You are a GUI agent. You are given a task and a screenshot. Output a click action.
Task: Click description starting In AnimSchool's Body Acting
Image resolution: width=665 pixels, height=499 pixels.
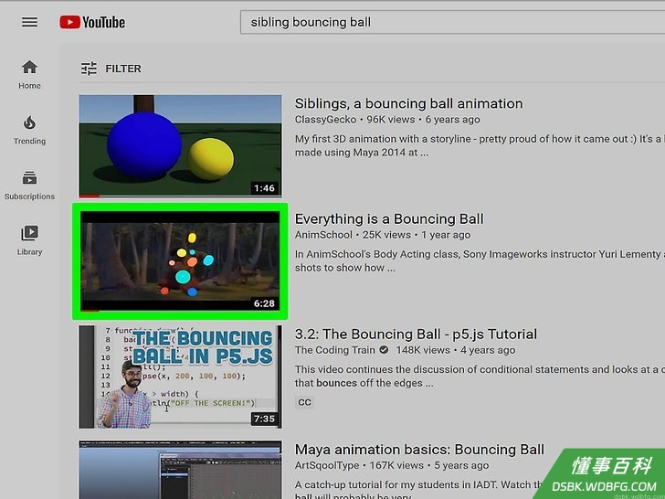coord(480,261)
